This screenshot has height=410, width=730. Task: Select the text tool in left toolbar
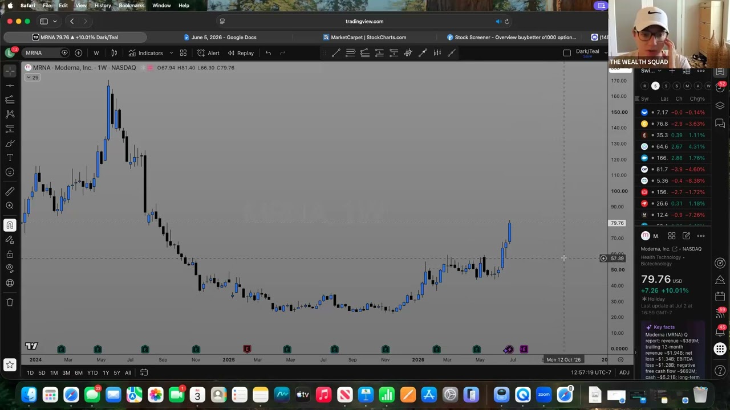10,158
